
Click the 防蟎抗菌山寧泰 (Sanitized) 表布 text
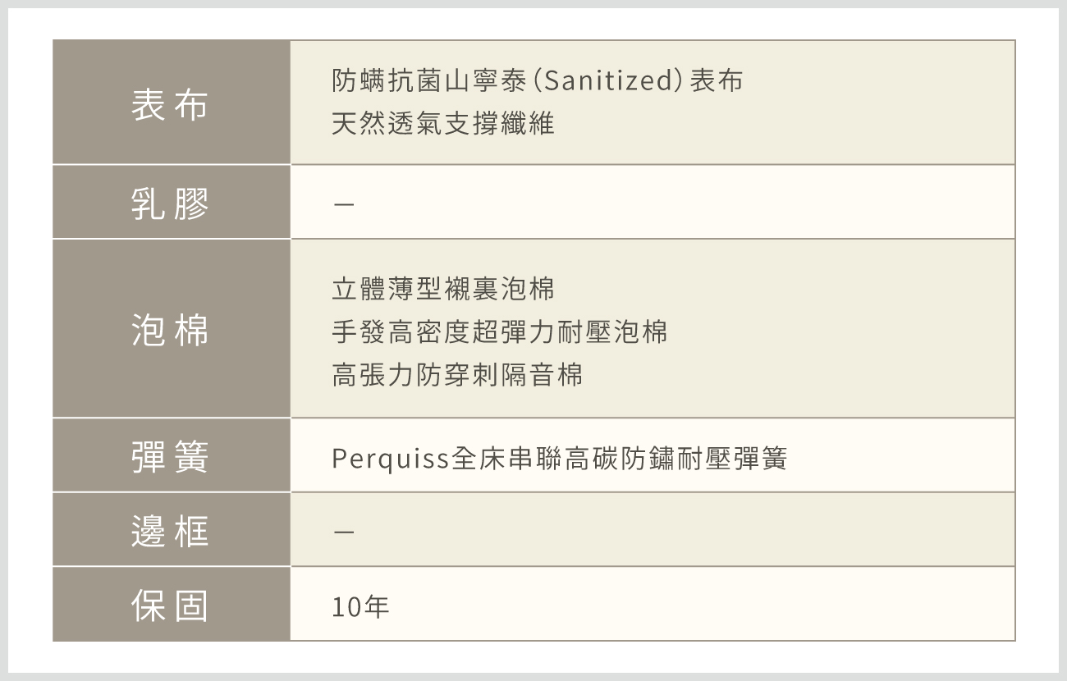538,80
